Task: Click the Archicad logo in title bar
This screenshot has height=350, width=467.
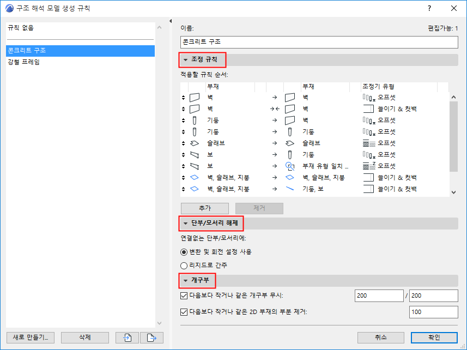Action: click(9, 8)
